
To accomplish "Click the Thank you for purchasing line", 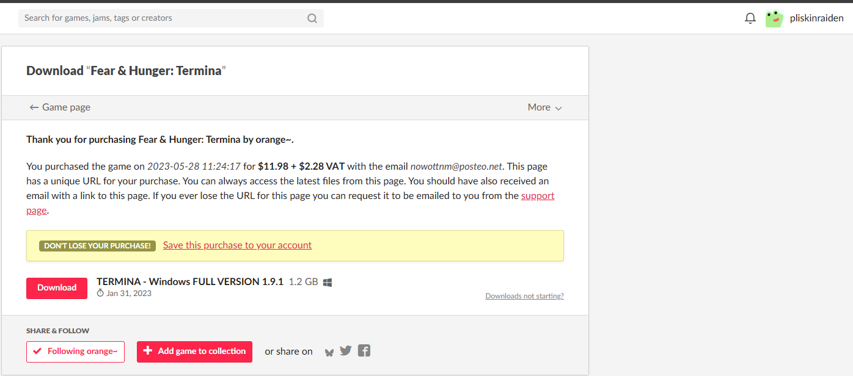I will [160, 140].
